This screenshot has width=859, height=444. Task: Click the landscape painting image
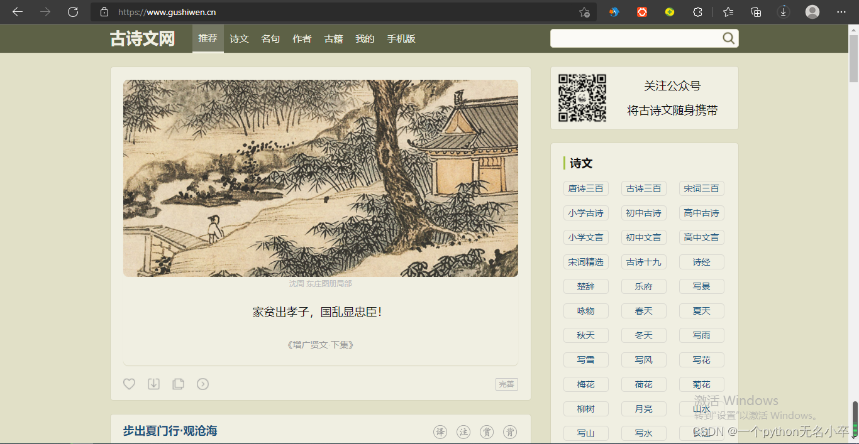click(x=321, y=178)
